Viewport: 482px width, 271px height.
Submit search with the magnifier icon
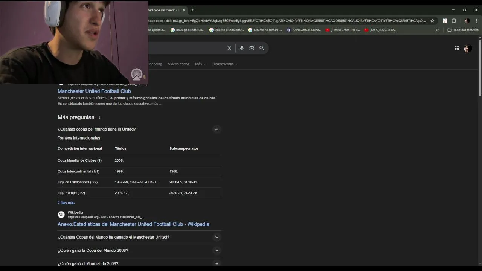coord(262,48)
